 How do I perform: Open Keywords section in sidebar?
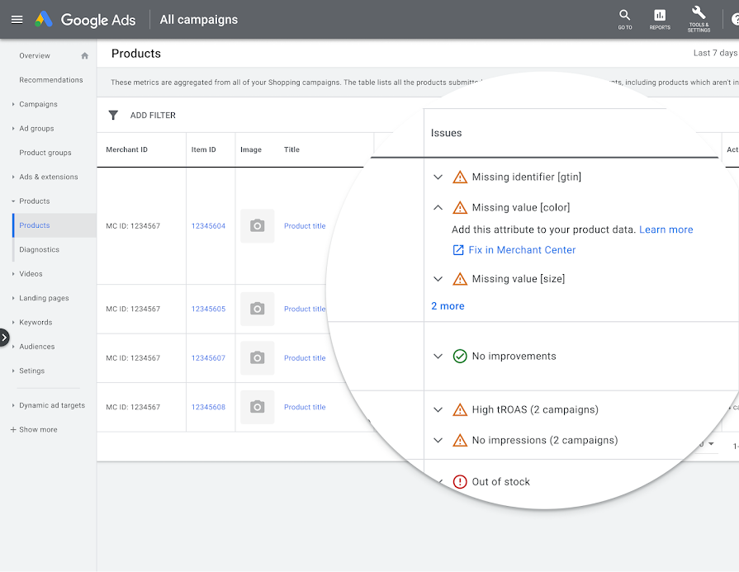coord(36,322)
